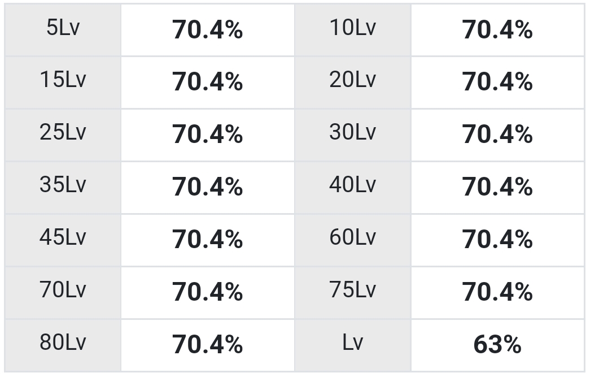
Task: Click the 80Lv label cell
Action: (x=63, y=345)
